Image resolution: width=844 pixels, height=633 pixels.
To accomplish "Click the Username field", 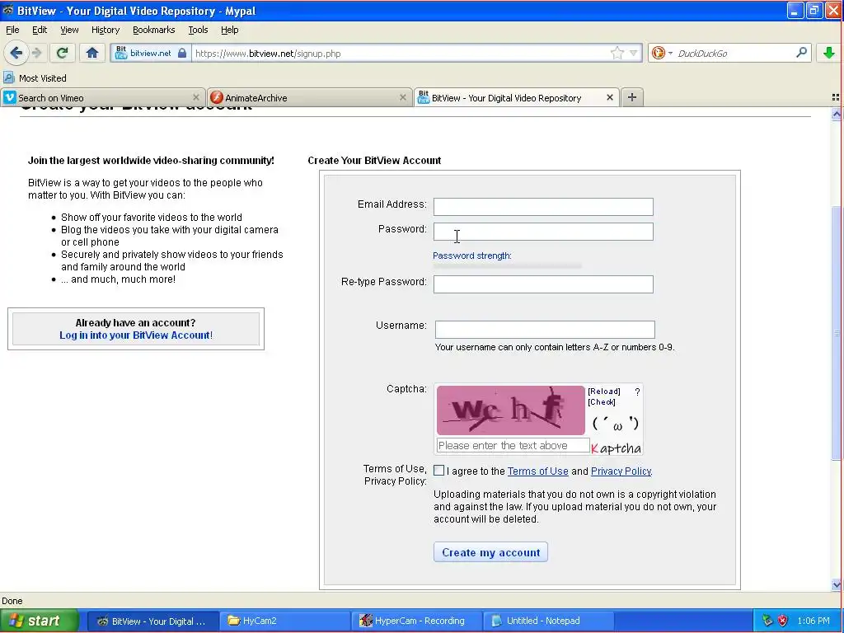I will [545, 330].
